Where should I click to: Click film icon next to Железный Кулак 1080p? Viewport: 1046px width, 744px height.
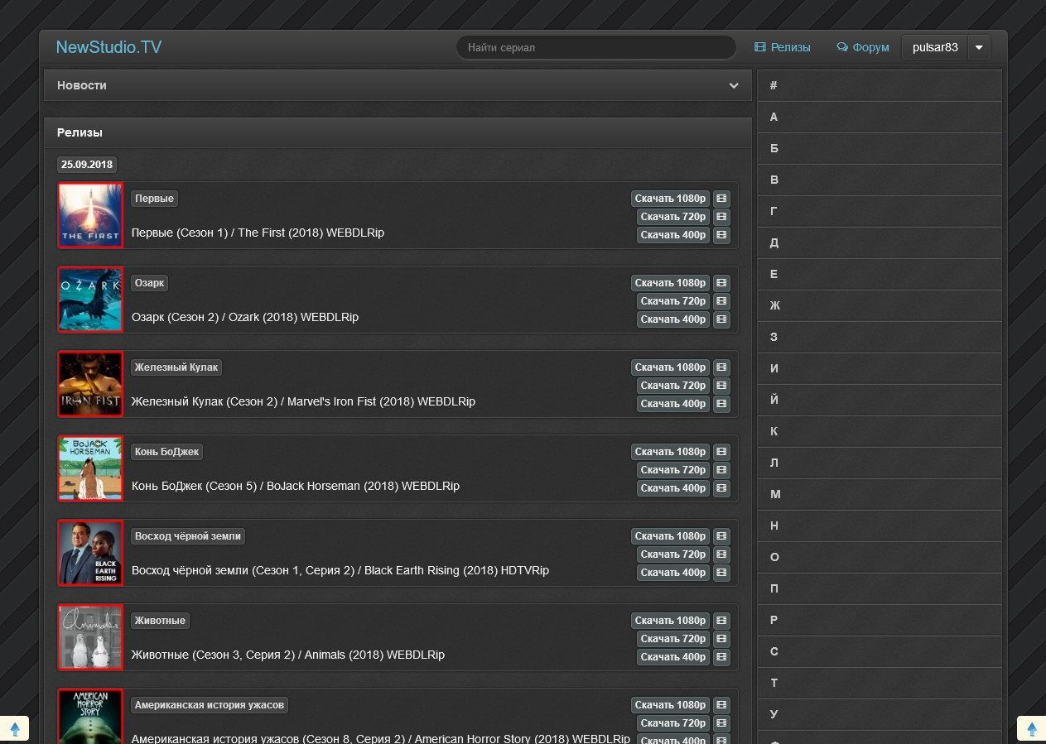pos(721,367)
